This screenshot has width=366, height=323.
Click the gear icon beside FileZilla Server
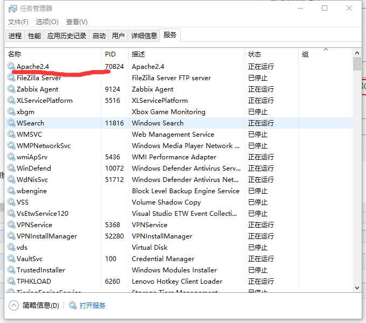(11, 78)
